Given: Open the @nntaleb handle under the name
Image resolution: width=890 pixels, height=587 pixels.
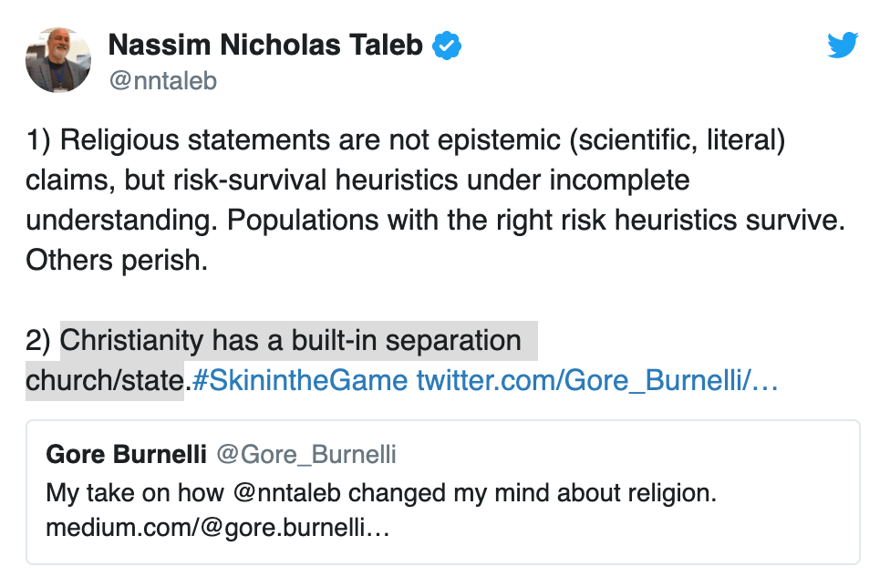Looking at the screenshot, I should pyautogui.click(x=162, y=81).
